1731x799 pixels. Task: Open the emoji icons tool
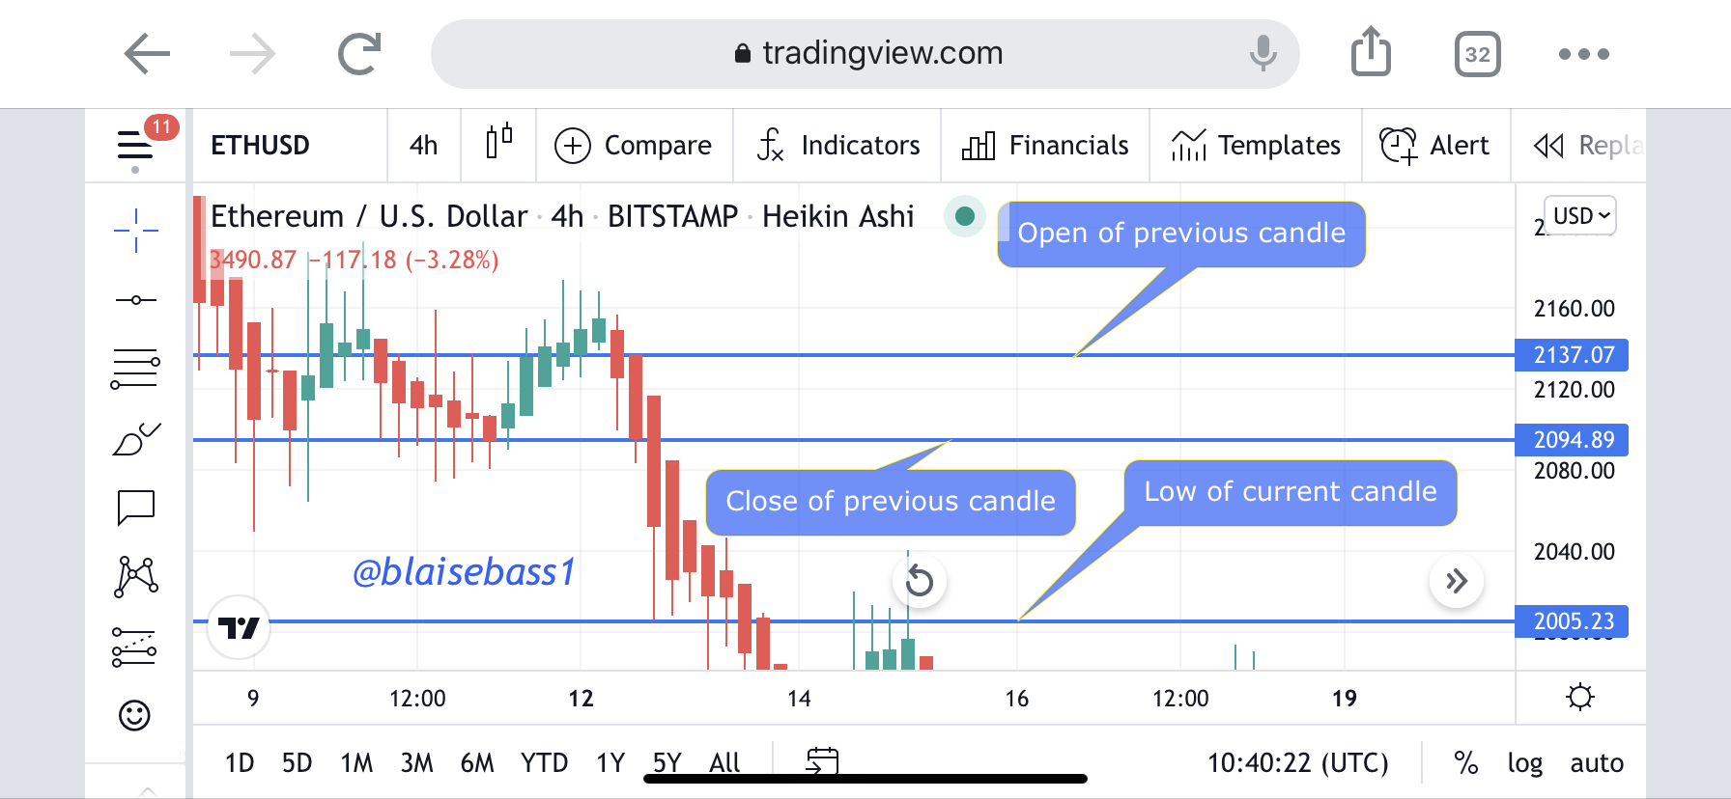(x=134, y=715)
